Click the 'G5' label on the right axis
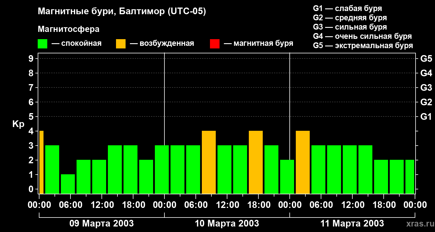This screenshot has height=232, width=435. [426, 59]
